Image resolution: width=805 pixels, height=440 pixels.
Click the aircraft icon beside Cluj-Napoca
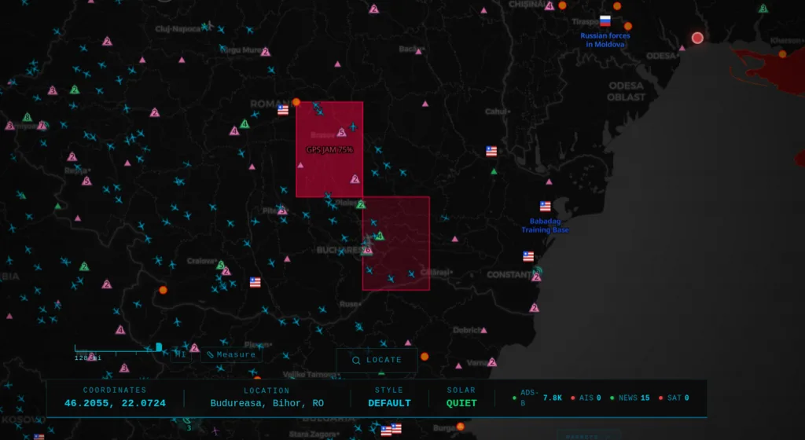207,26
